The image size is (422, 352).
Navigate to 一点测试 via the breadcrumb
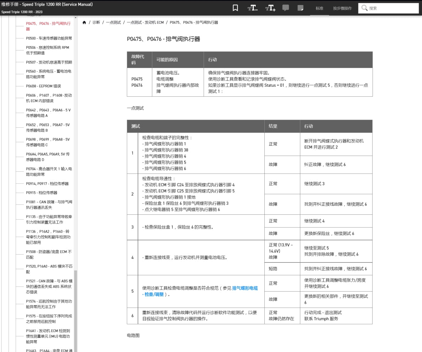pos(113,22)
